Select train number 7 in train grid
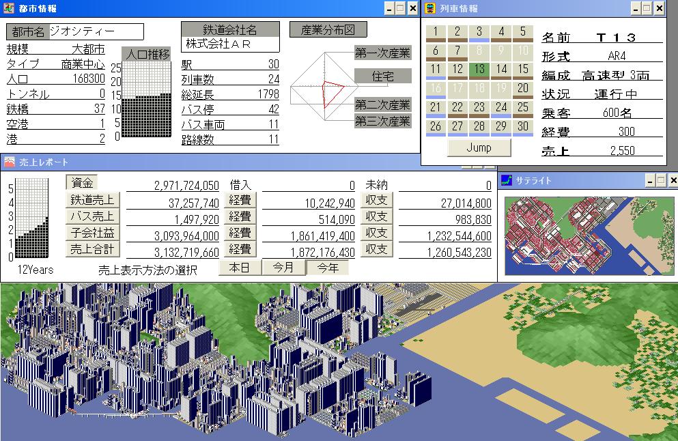678x441 pixels. pyautogui.click(x=457, y=53)
